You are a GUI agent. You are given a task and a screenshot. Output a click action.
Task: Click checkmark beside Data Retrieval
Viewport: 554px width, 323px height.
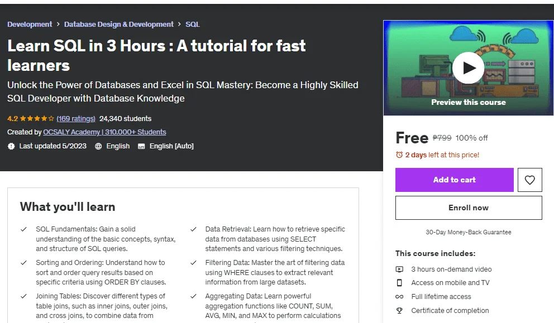(x=193, y=229)
